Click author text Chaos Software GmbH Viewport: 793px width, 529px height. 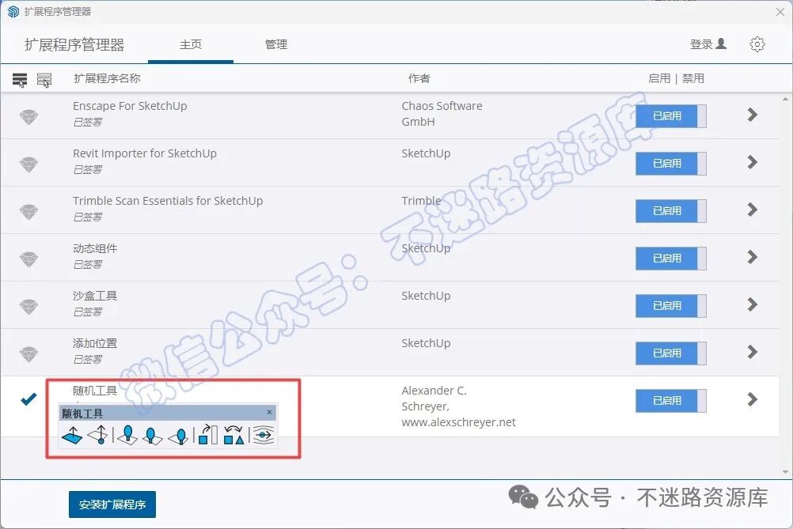[x=442, y=114]
